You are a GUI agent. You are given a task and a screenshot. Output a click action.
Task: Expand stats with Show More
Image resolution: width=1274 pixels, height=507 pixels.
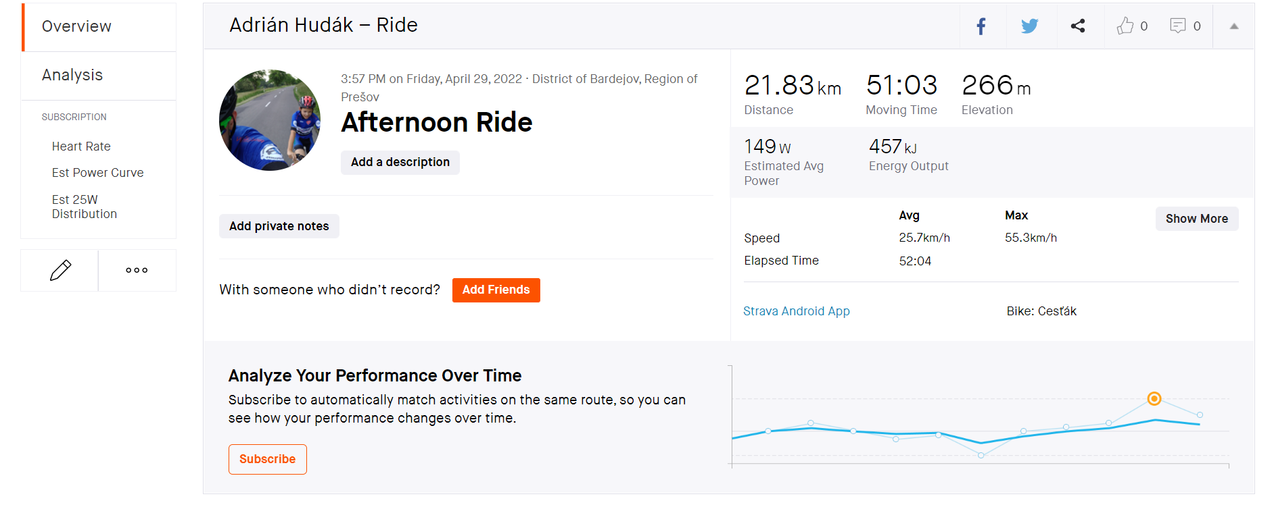(1196, 219)
